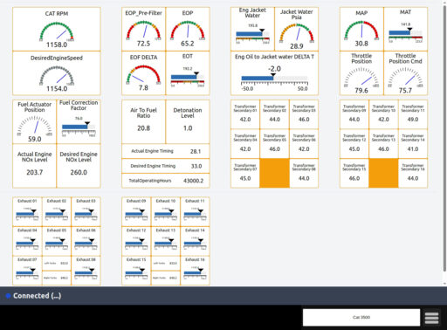Select Transformer Secondary 01 value tile
This screenshot has width=447, height=330.
(x=245, y=114)
